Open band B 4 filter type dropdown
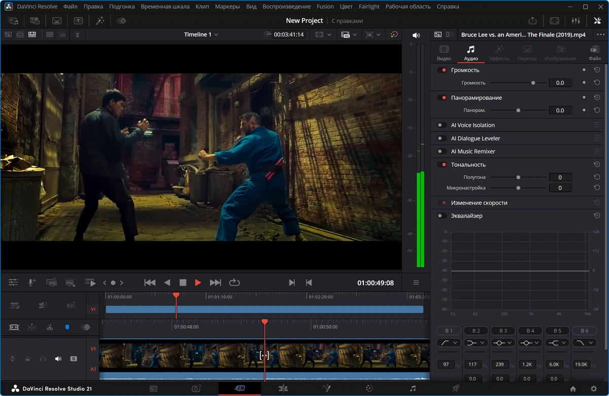The width and height of the screenshot is (609, 396). 530,343
